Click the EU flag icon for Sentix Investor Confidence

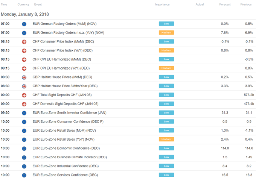pyautogui.click(x=24, y=113)
